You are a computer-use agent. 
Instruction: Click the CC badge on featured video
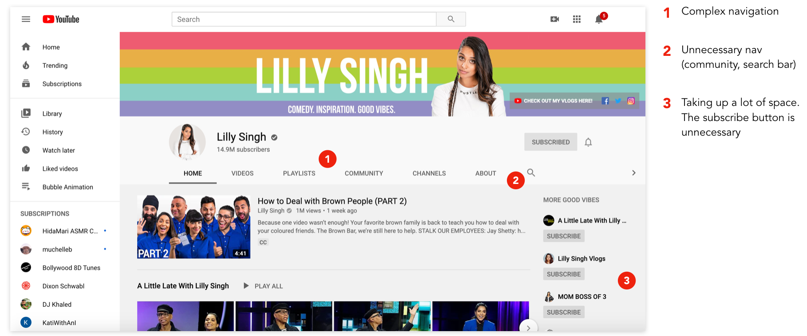[263, 242]
